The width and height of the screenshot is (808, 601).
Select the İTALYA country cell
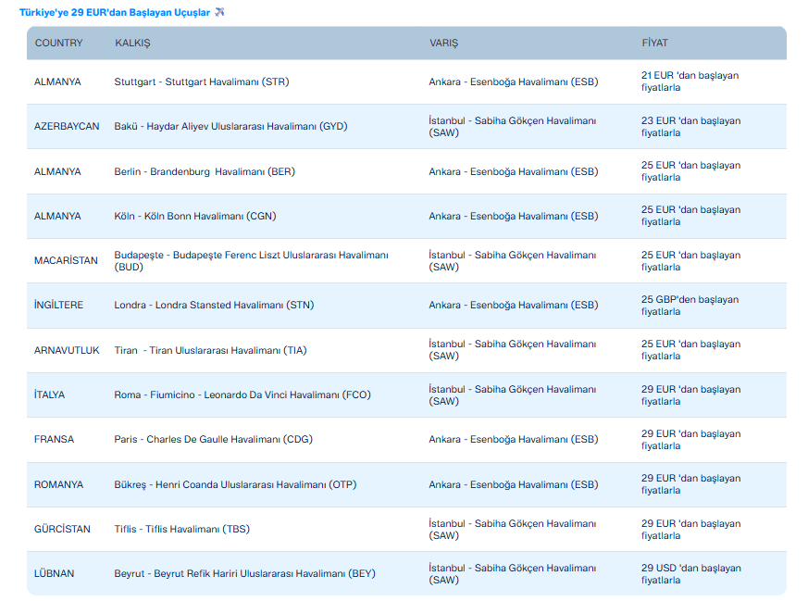49,394
